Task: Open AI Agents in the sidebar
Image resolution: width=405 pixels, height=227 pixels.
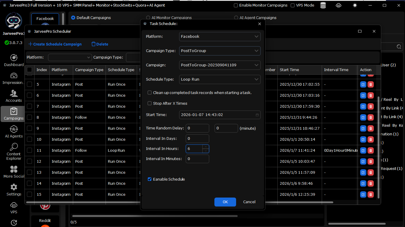Action: coord(14,131)
